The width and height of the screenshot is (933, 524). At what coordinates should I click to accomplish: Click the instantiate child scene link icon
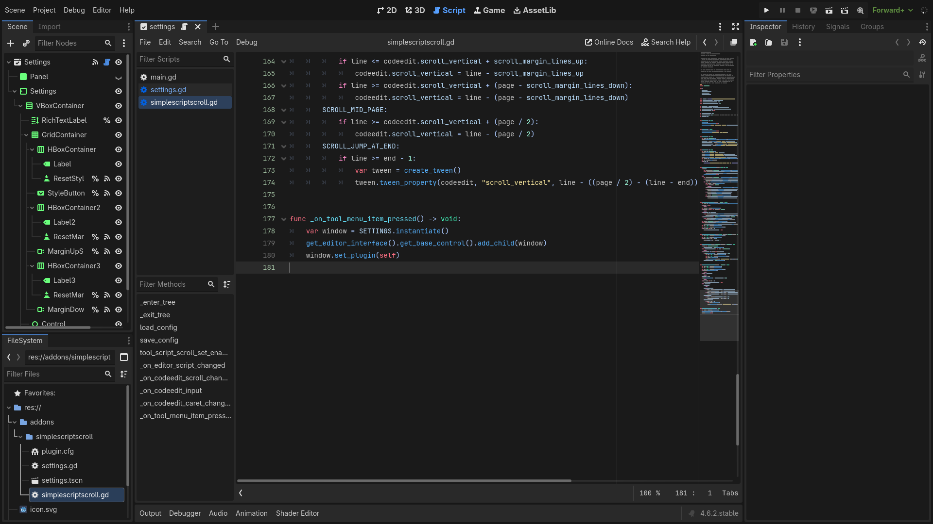pos(26,43)
